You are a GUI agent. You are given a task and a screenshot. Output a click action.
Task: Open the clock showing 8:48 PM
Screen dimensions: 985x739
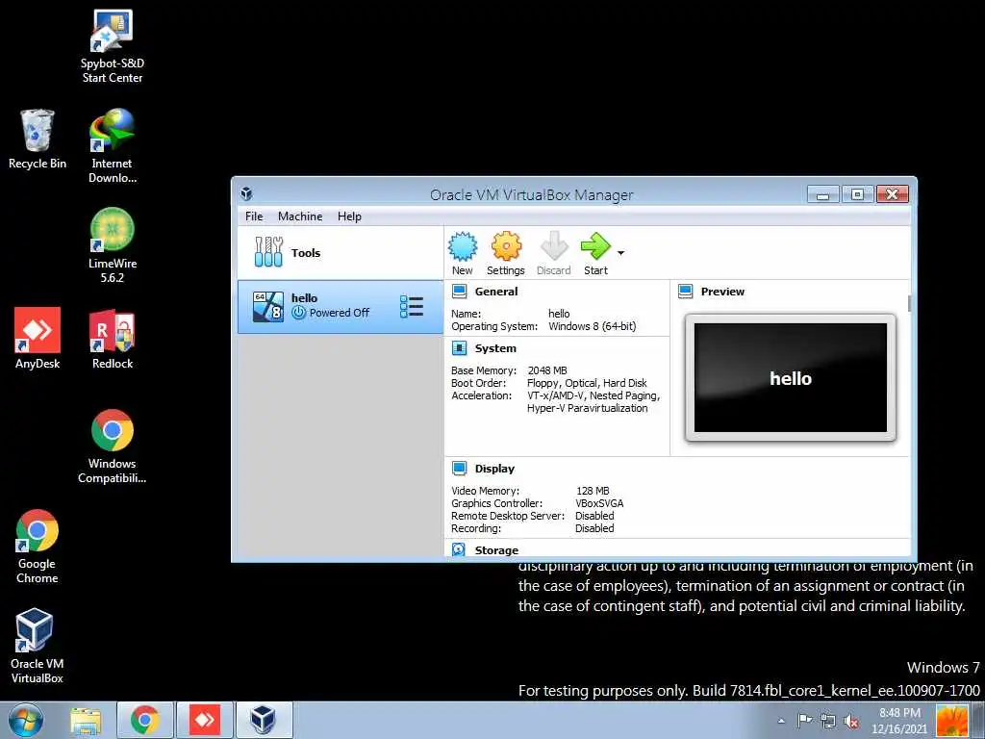899,721
